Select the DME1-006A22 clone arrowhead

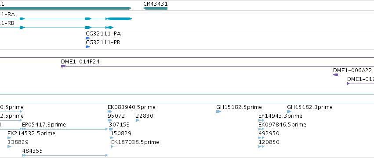pyautogui.click(x=335, y=75)
